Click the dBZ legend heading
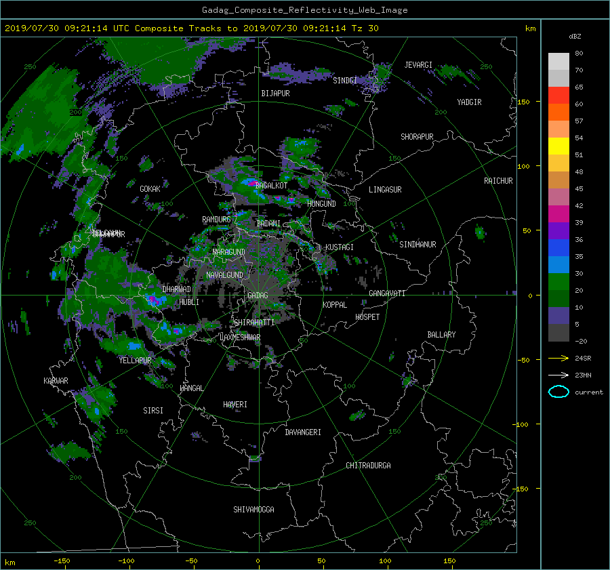This screenshot has height=570, width=610. pyautogui.click(x=575, y=37)
